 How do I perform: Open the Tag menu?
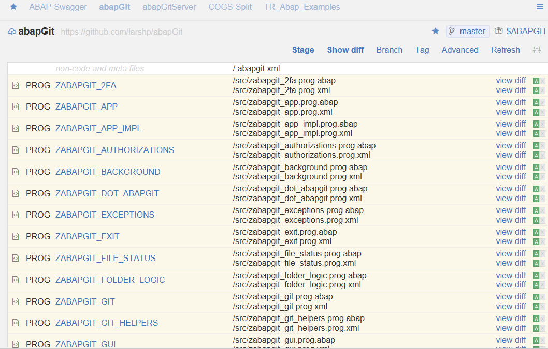[422, 50]
